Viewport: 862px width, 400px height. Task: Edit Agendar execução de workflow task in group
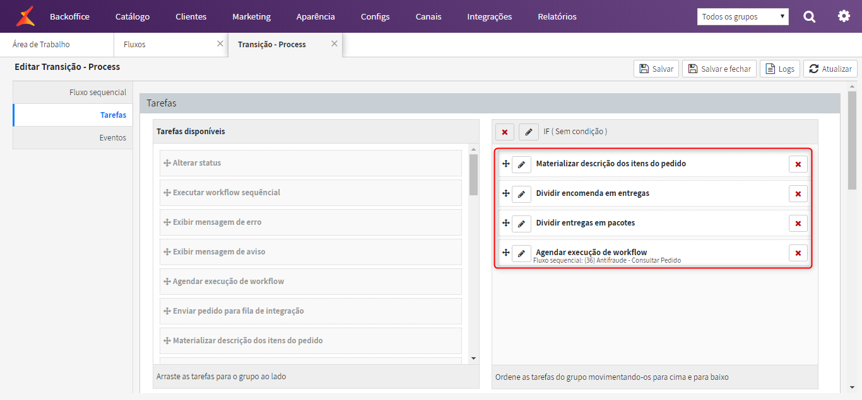coord(521,253)
